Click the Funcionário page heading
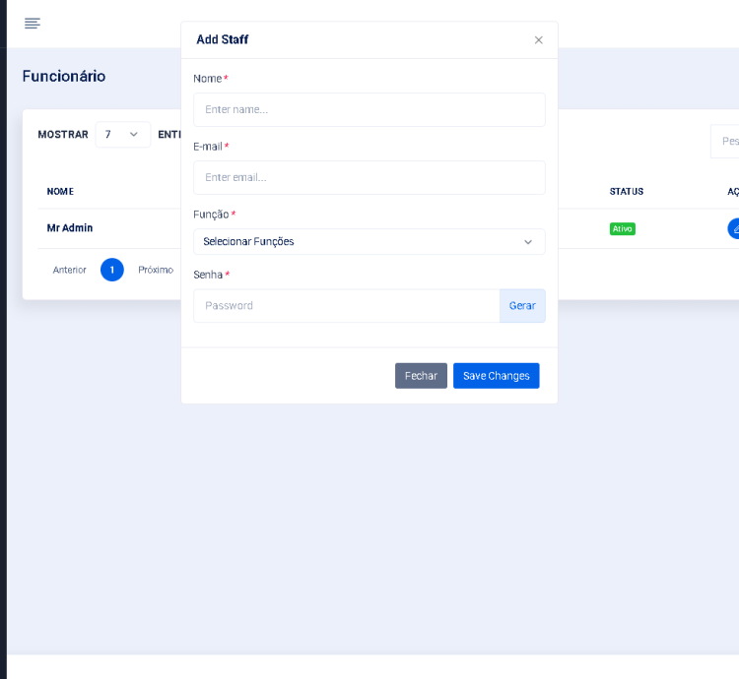Viewport: 739px width, 679px height. coord(64,77)
